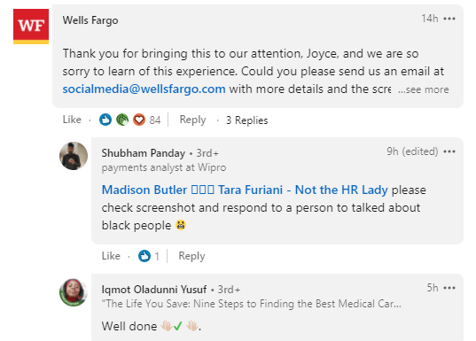Reply to Shubham Panday's comment
476x341 pixels.
point(191,256)
